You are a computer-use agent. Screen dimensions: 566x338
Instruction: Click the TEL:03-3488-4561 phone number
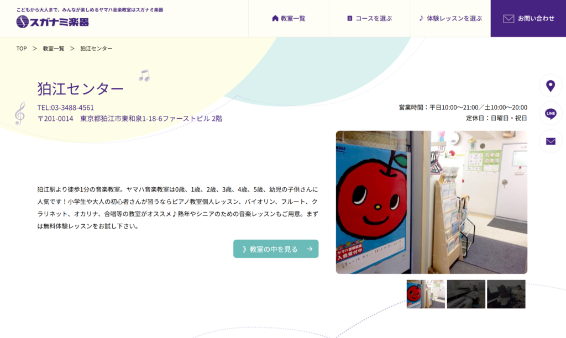click(65, 108)
